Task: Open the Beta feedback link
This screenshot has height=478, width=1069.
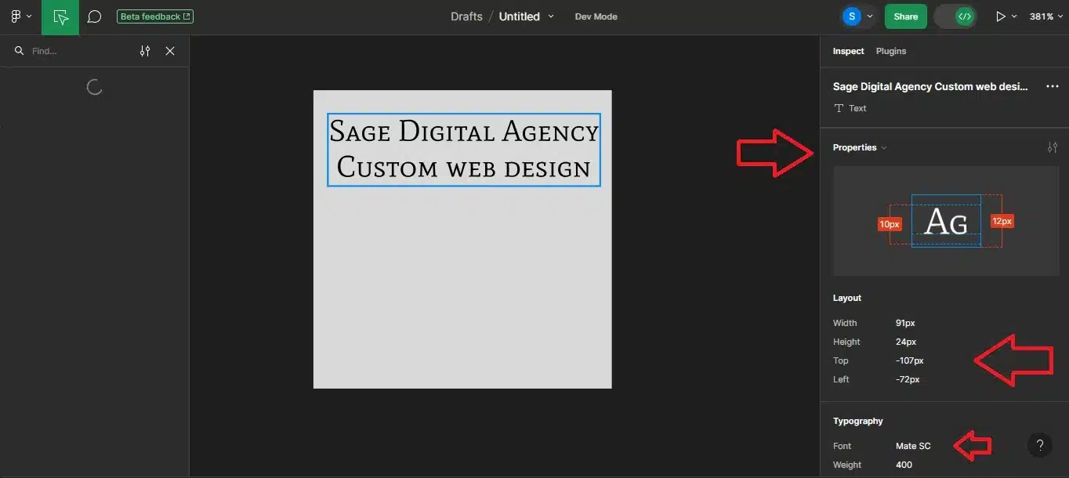Action: click(155, 16)
